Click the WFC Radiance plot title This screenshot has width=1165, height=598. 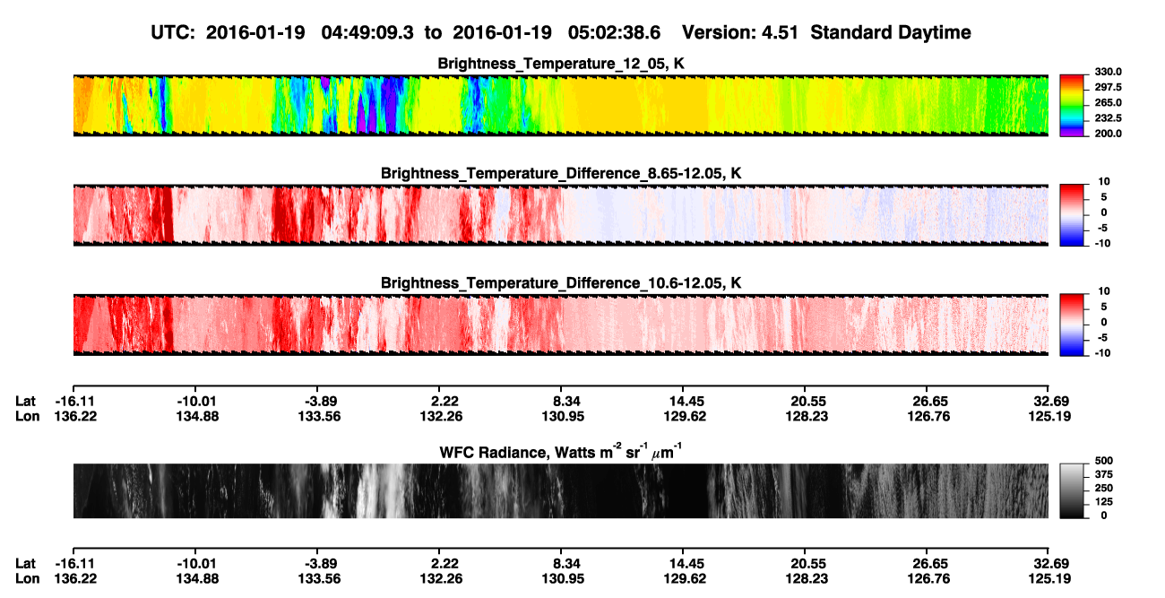click(x=562, y=451)
